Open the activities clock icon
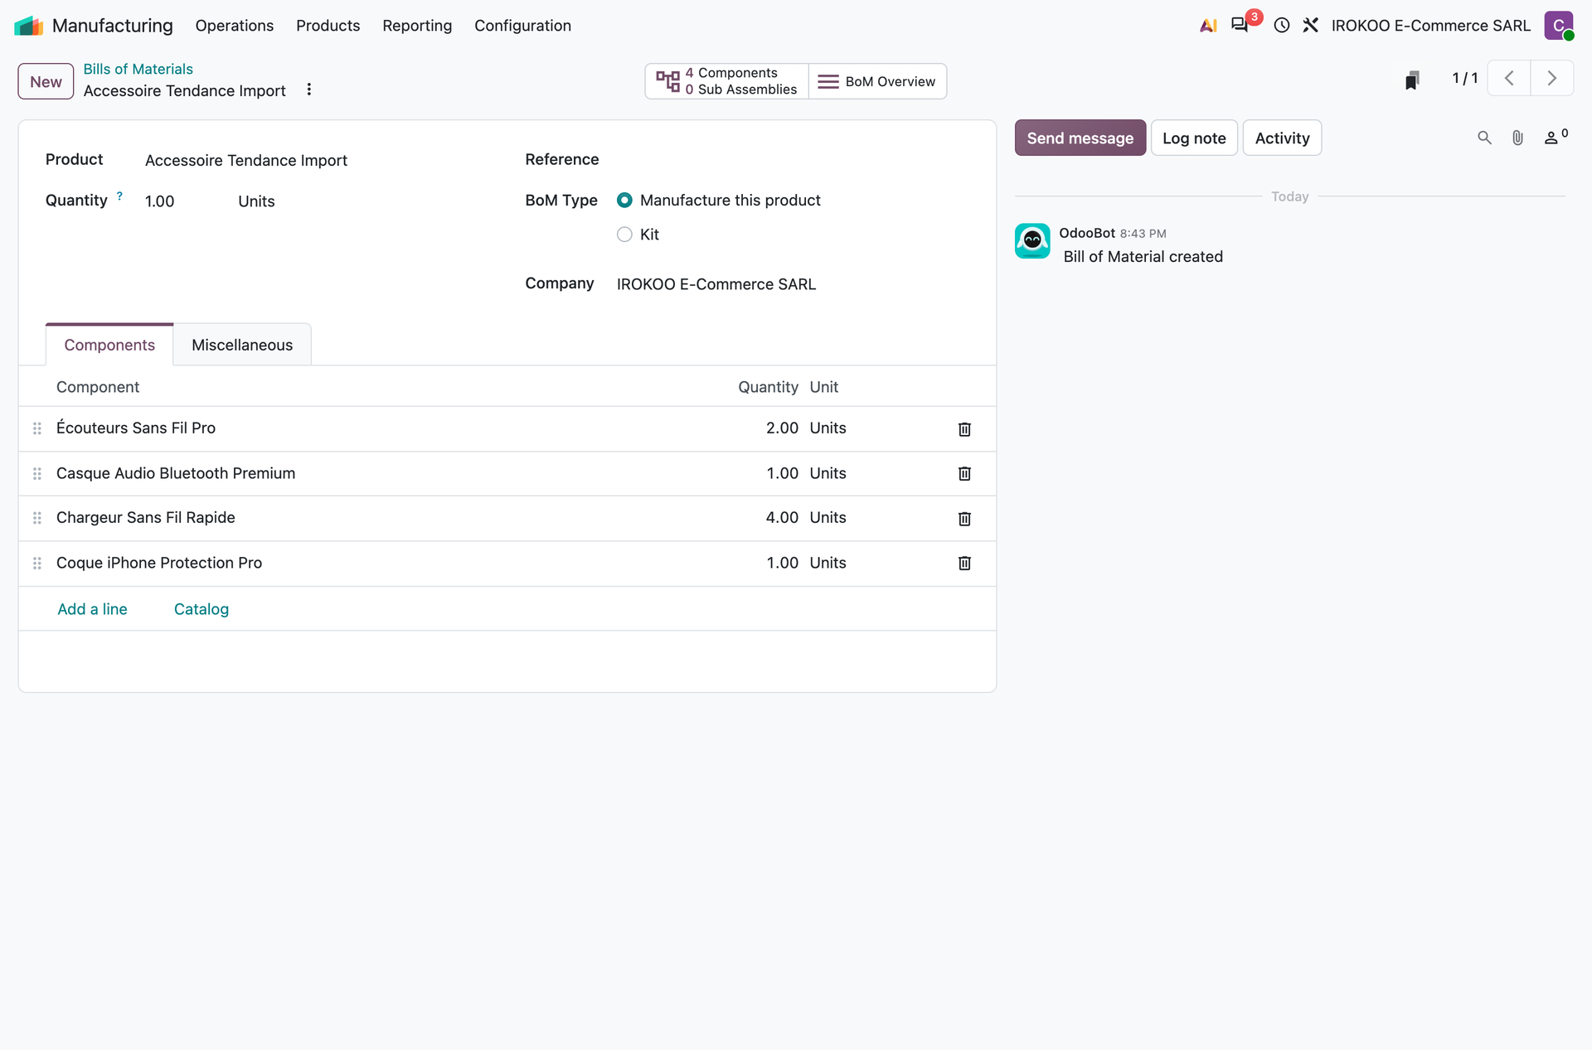 [1282, 26]
